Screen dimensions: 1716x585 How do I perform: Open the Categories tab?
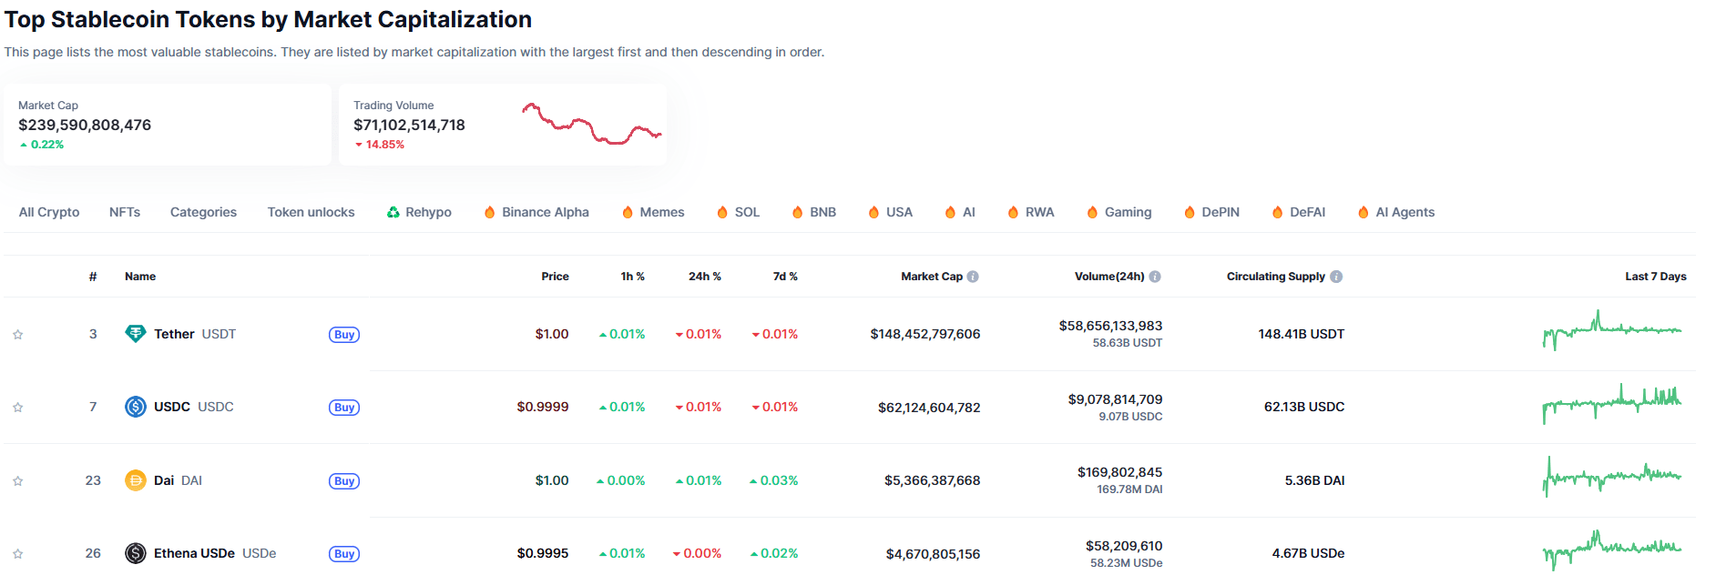click(203, 212)
